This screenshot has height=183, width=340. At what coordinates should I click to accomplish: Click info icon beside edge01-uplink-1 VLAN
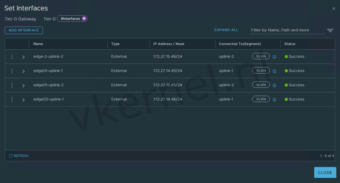click(274, 71)
